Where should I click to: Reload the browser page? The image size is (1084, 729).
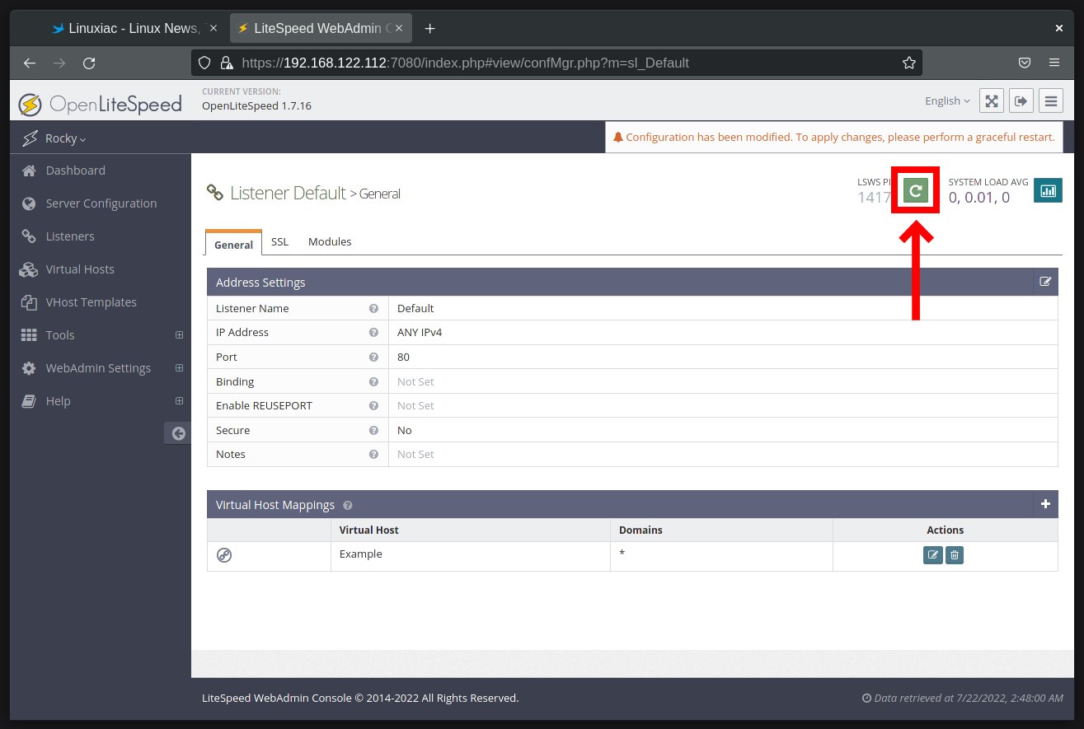pyautogui.click(x=89, y=63)
